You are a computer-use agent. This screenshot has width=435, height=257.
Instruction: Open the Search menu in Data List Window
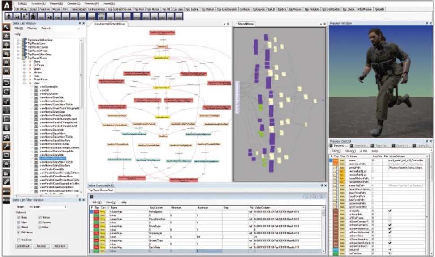point(46,28)
